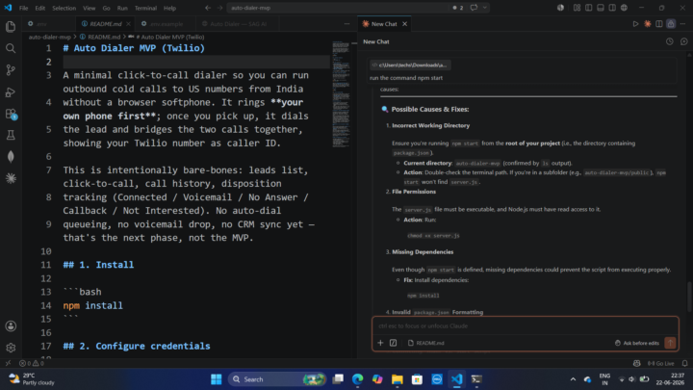This screenshot has width=693, height=390.
Task: Open Windows Start button
Action: pos(217,379)
